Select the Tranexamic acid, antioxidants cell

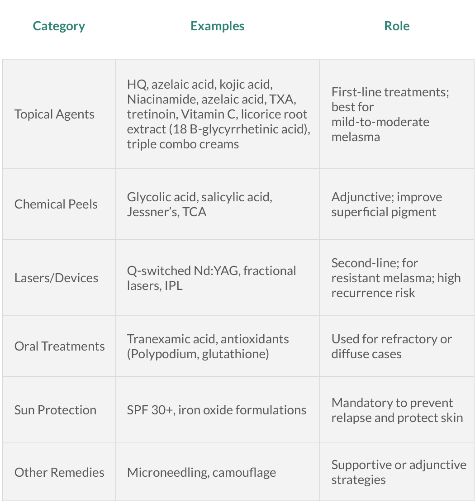pyautogui.click(x=208, y=346)
